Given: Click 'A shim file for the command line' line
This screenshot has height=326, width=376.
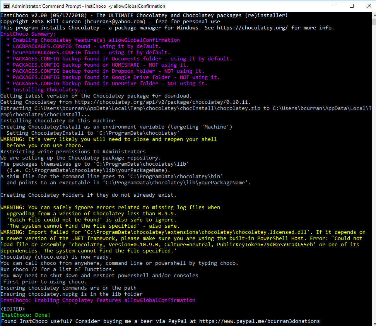Looking at the screenshot, I should point(112,177).
